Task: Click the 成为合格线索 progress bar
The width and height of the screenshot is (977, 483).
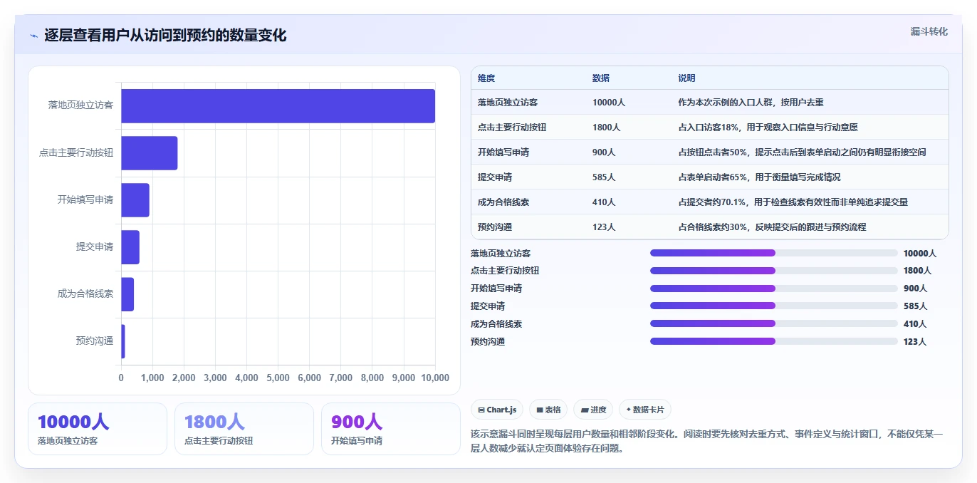Action: pyautogui.click(x=773, y=323)
